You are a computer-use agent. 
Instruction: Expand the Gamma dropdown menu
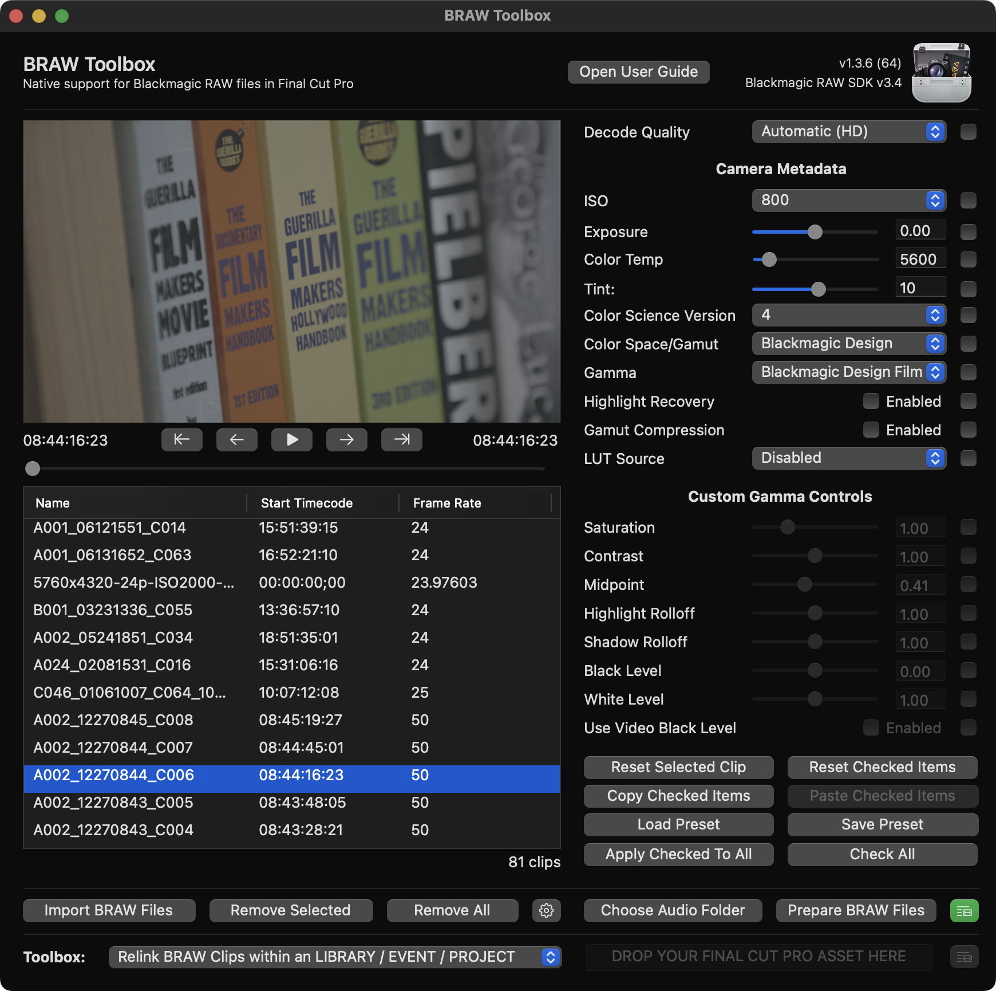(848, 372)
